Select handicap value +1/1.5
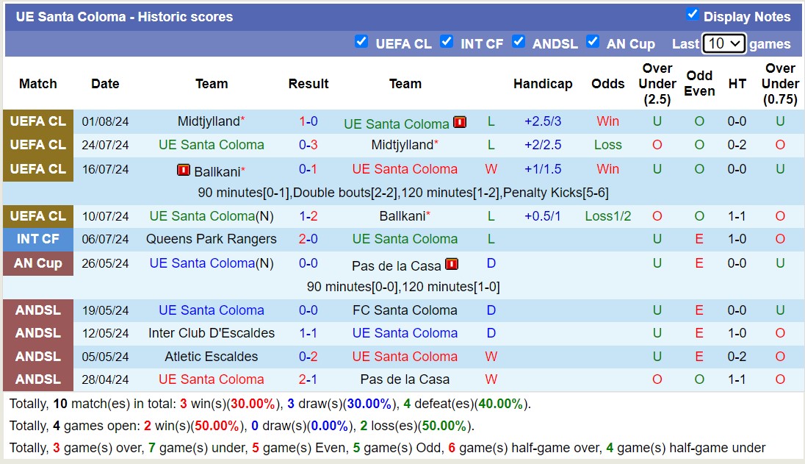The height and width of the screenshot is (464, 805). tap(543, 169)
